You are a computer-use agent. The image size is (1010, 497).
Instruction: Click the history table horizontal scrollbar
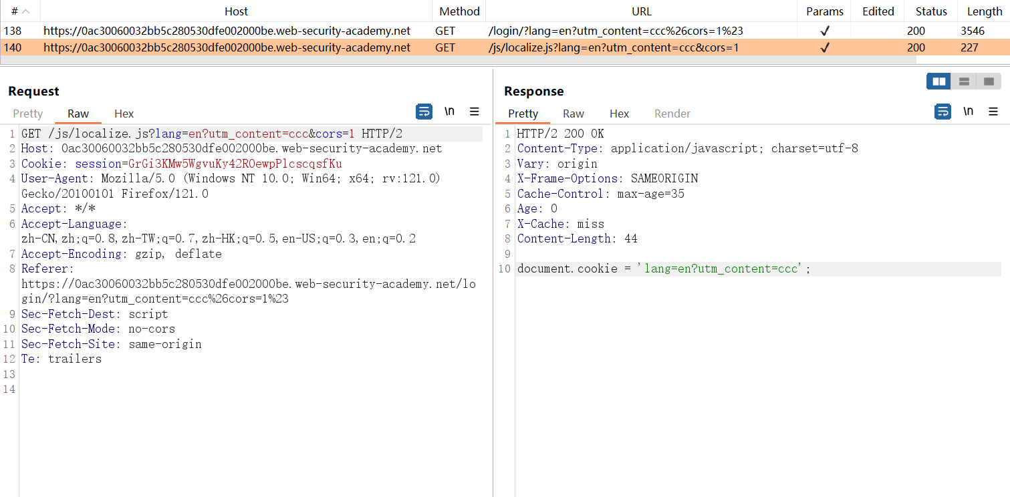[458, 60]
